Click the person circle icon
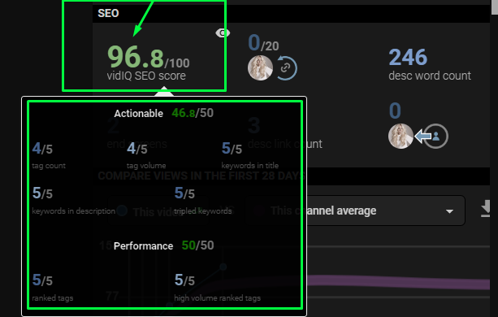This screenshot has height=317, width=498. point(436,137)
